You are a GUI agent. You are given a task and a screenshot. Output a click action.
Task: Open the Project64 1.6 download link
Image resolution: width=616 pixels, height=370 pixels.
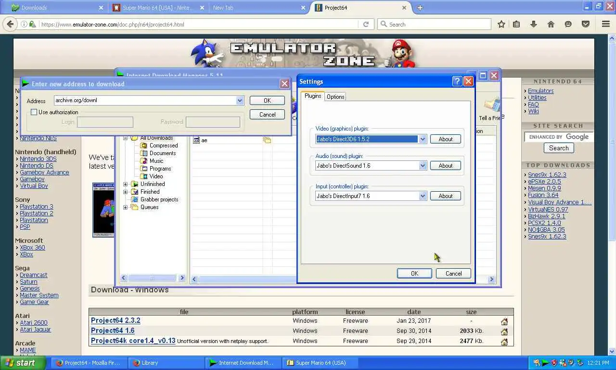113,330
